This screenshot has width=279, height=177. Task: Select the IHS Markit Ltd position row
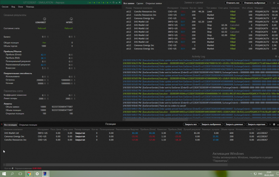coord(139,133)
